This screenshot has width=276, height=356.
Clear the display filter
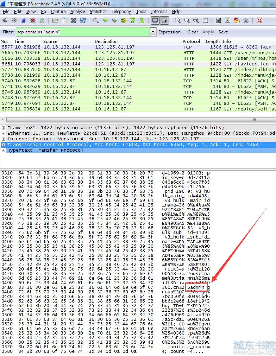pos(193,32)
